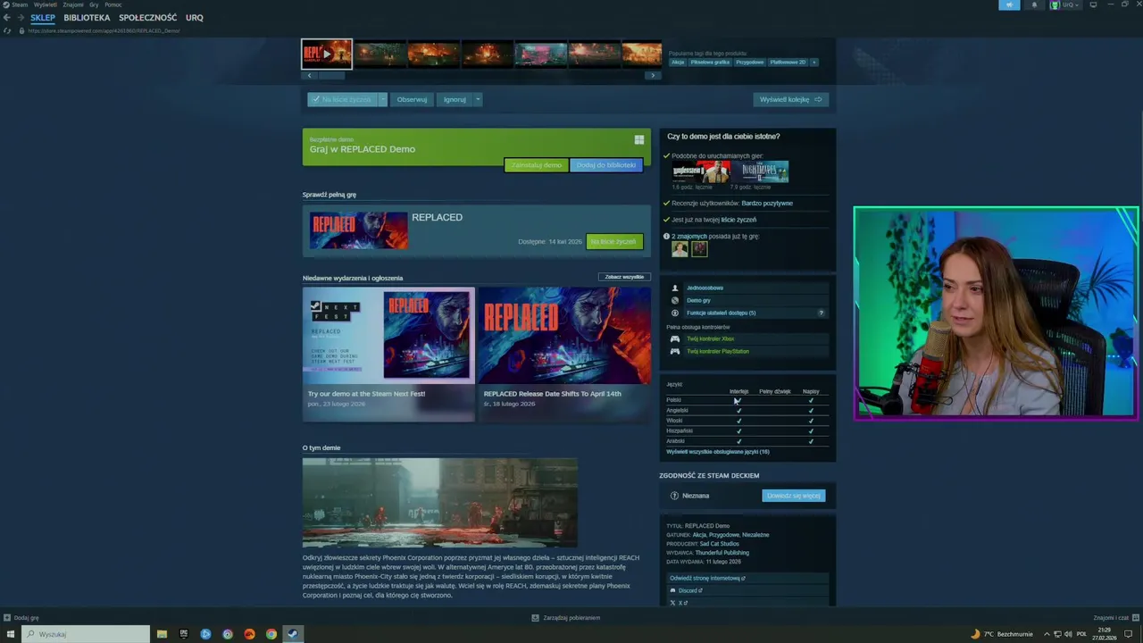Click the Xbox controller icon
This screenshot has width=1143, height=643.
(x=675, y=338)
